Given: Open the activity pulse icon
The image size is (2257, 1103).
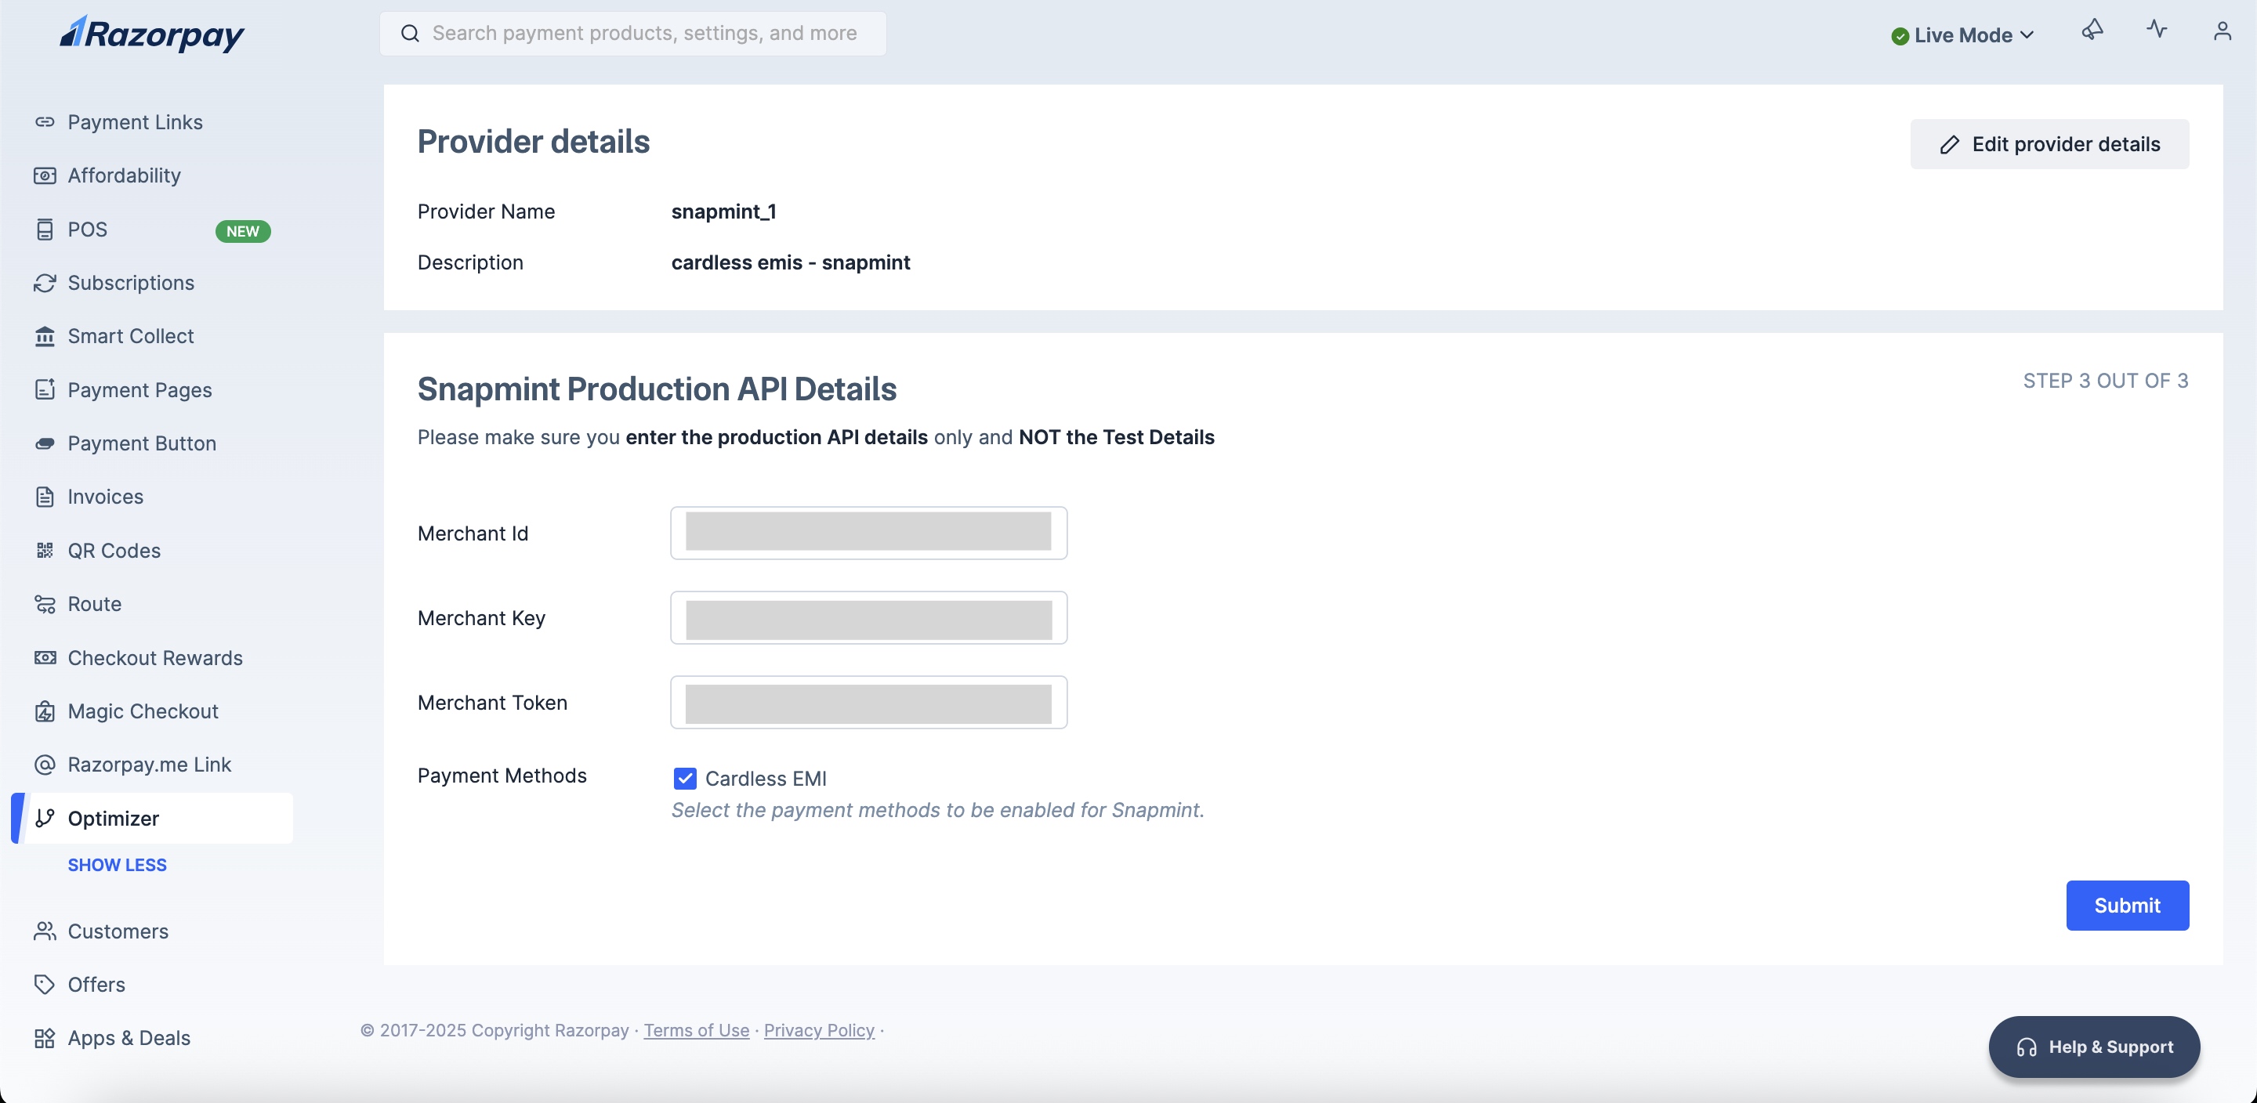Looking at the screenshot, I should point(2157,30).
